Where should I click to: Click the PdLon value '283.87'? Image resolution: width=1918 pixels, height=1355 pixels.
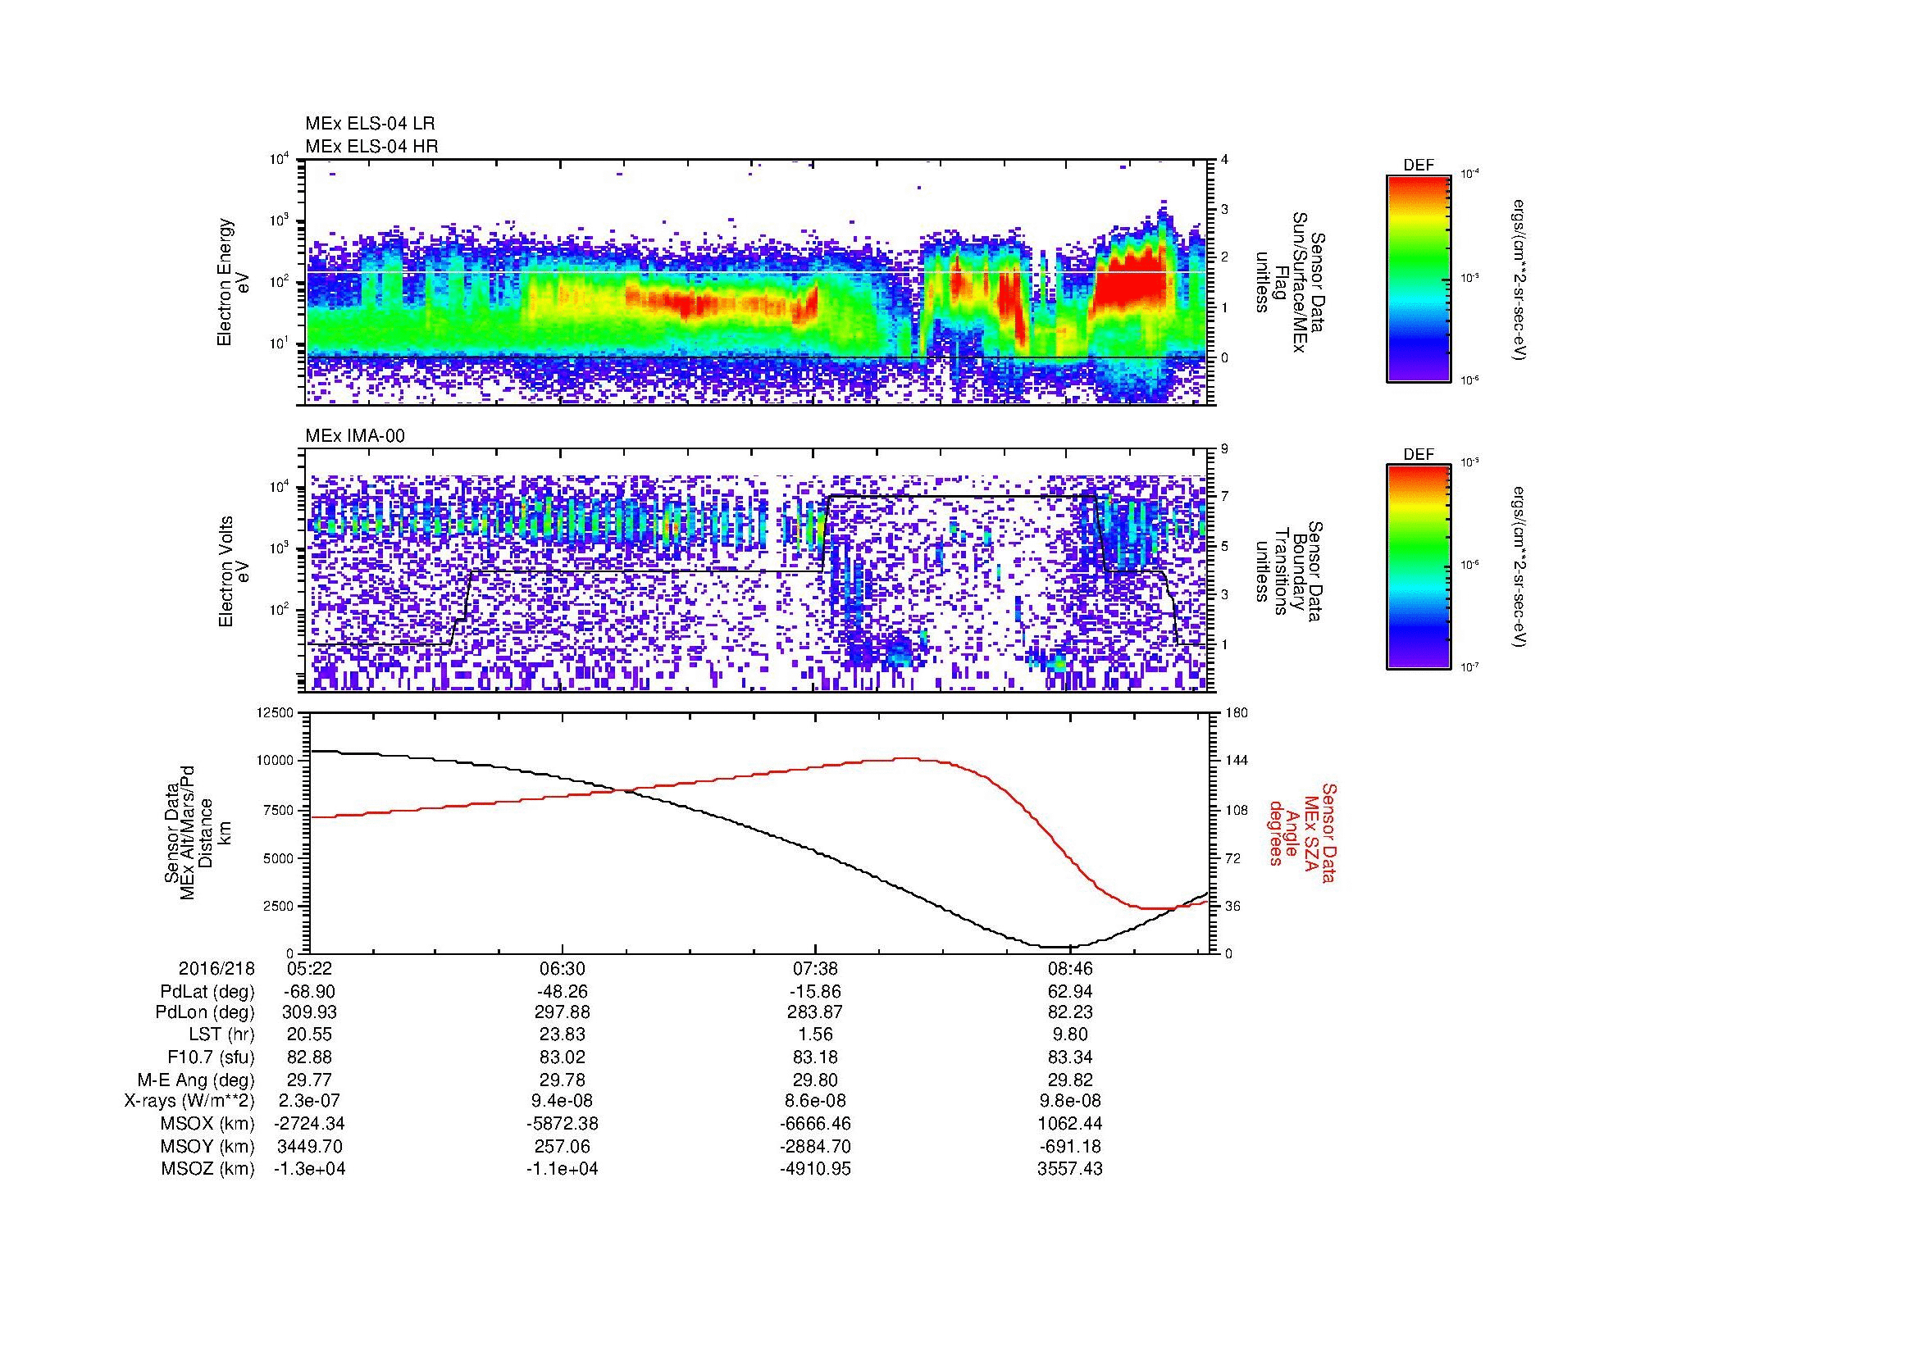point(815,1012)
